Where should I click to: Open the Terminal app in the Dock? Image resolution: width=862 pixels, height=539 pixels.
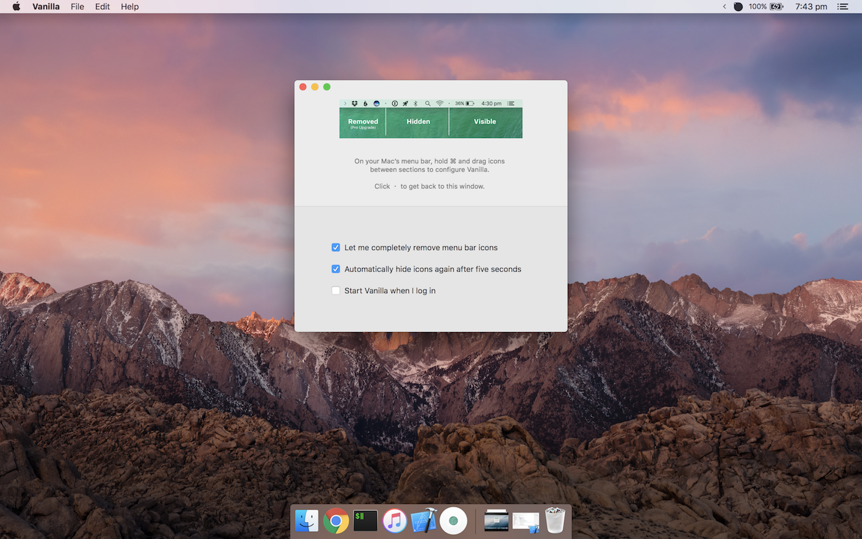click(x=365, y=521)
